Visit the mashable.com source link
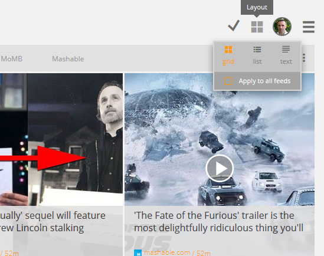This screenshot has width=324, height=256. tap(166, 252)
